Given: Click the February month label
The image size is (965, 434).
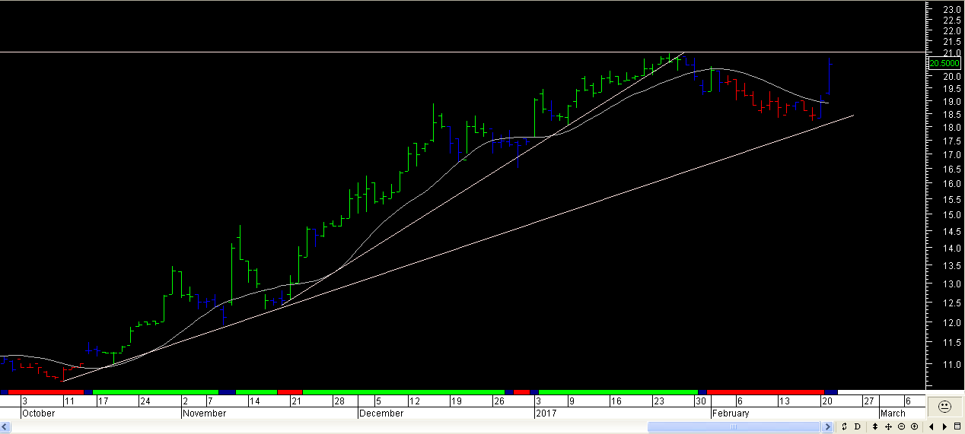Looking at the screenshot, I should tap(731, 413).
